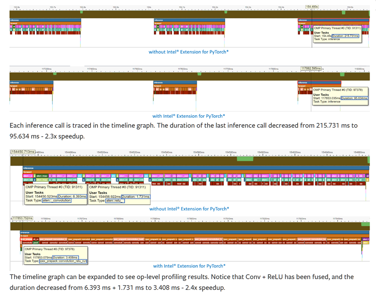Click the 117870ms ruler tick label
The width and height of the screenshot is (376, 295).
(82, 219)
